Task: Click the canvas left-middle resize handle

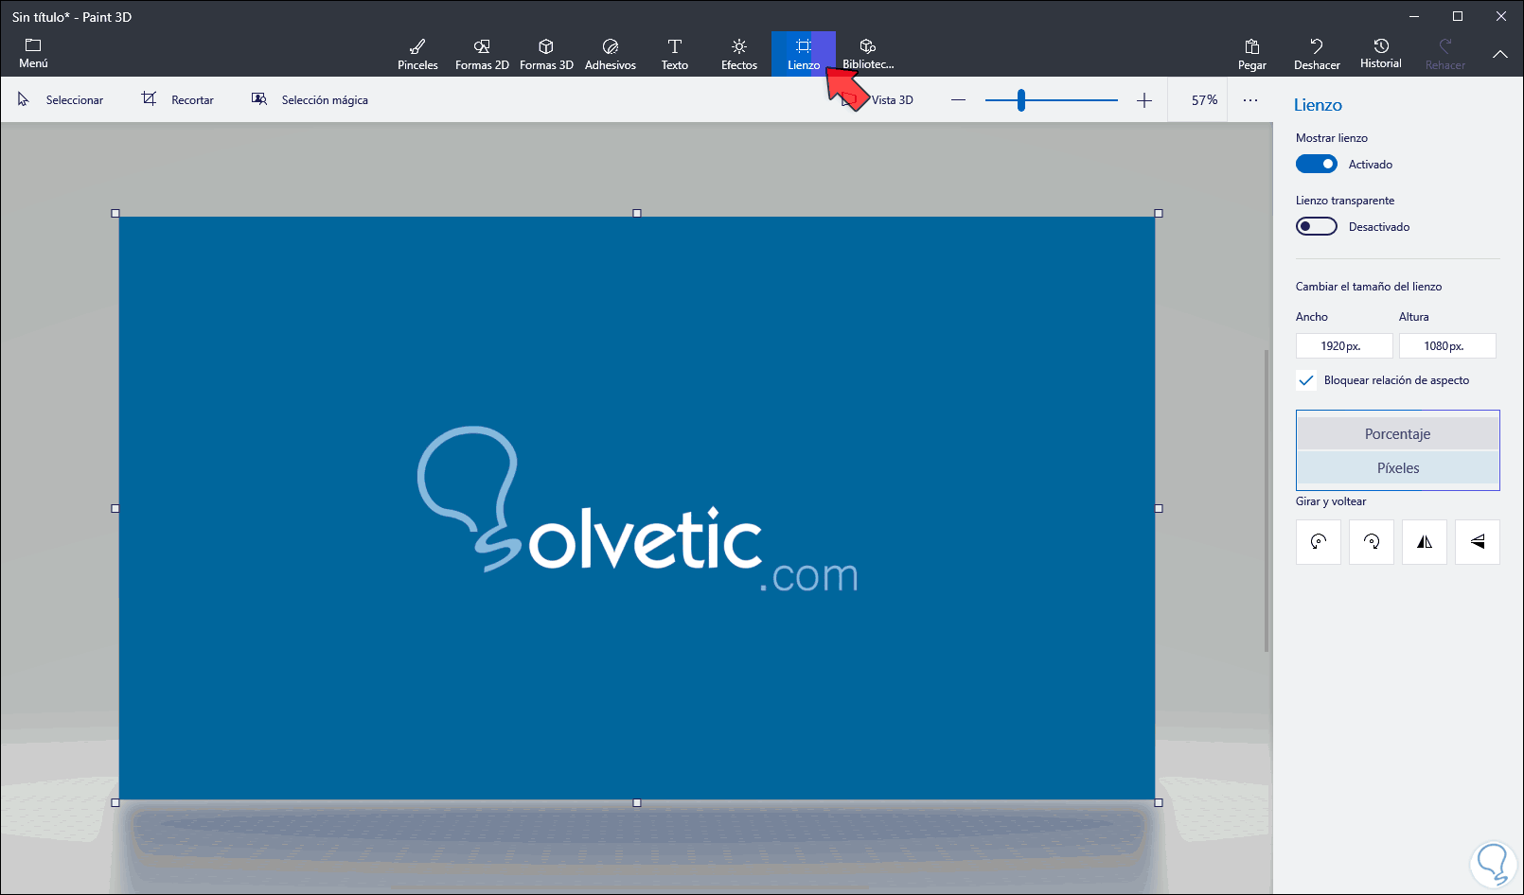Action: (115, 508)
